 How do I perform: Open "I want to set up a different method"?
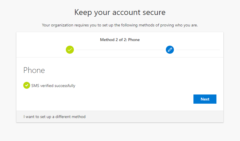(55, 117)
